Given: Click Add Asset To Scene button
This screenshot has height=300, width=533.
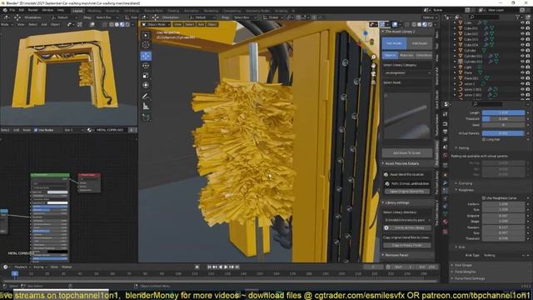Looking at the screenshot, I should [x=407, y=153].
